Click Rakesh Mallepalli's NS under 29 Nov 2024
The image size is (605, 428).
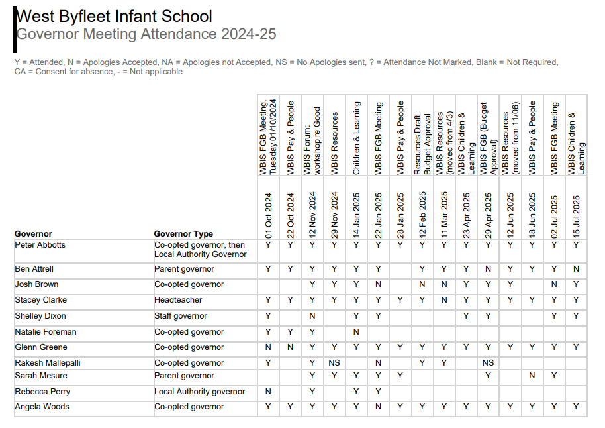pos(334,363)
